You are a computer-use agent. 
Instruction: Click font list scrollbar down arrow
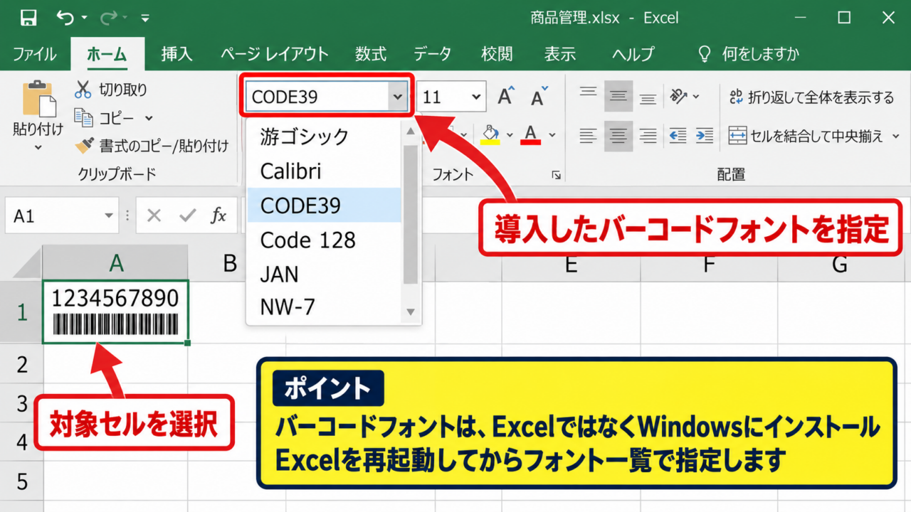tap(410, 311)
